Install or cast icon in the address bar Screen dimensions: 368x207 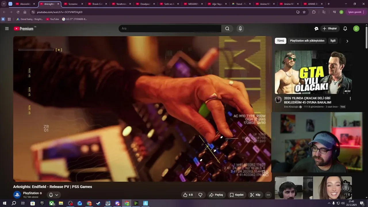[x=298, y=12]
